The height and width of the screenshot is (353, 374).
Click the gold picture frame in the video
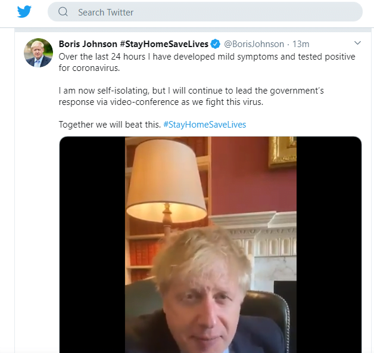[x=282, y=151]
